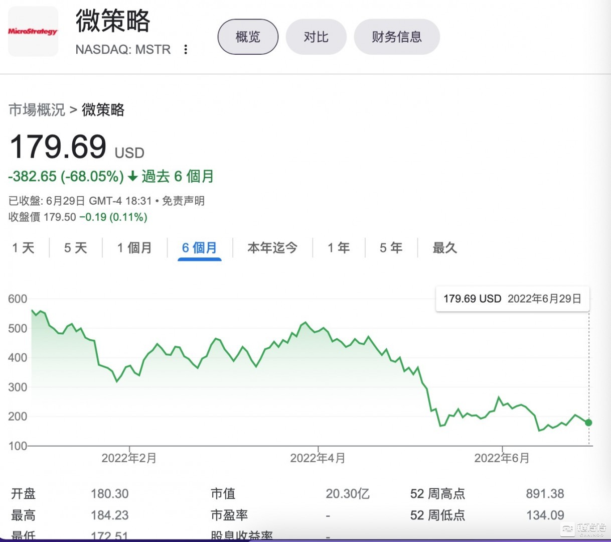Image resolution: width=611 pixels, height=542 pixels.
Task: Open the 概览 overview tab
Action: [x=247, y=36]
